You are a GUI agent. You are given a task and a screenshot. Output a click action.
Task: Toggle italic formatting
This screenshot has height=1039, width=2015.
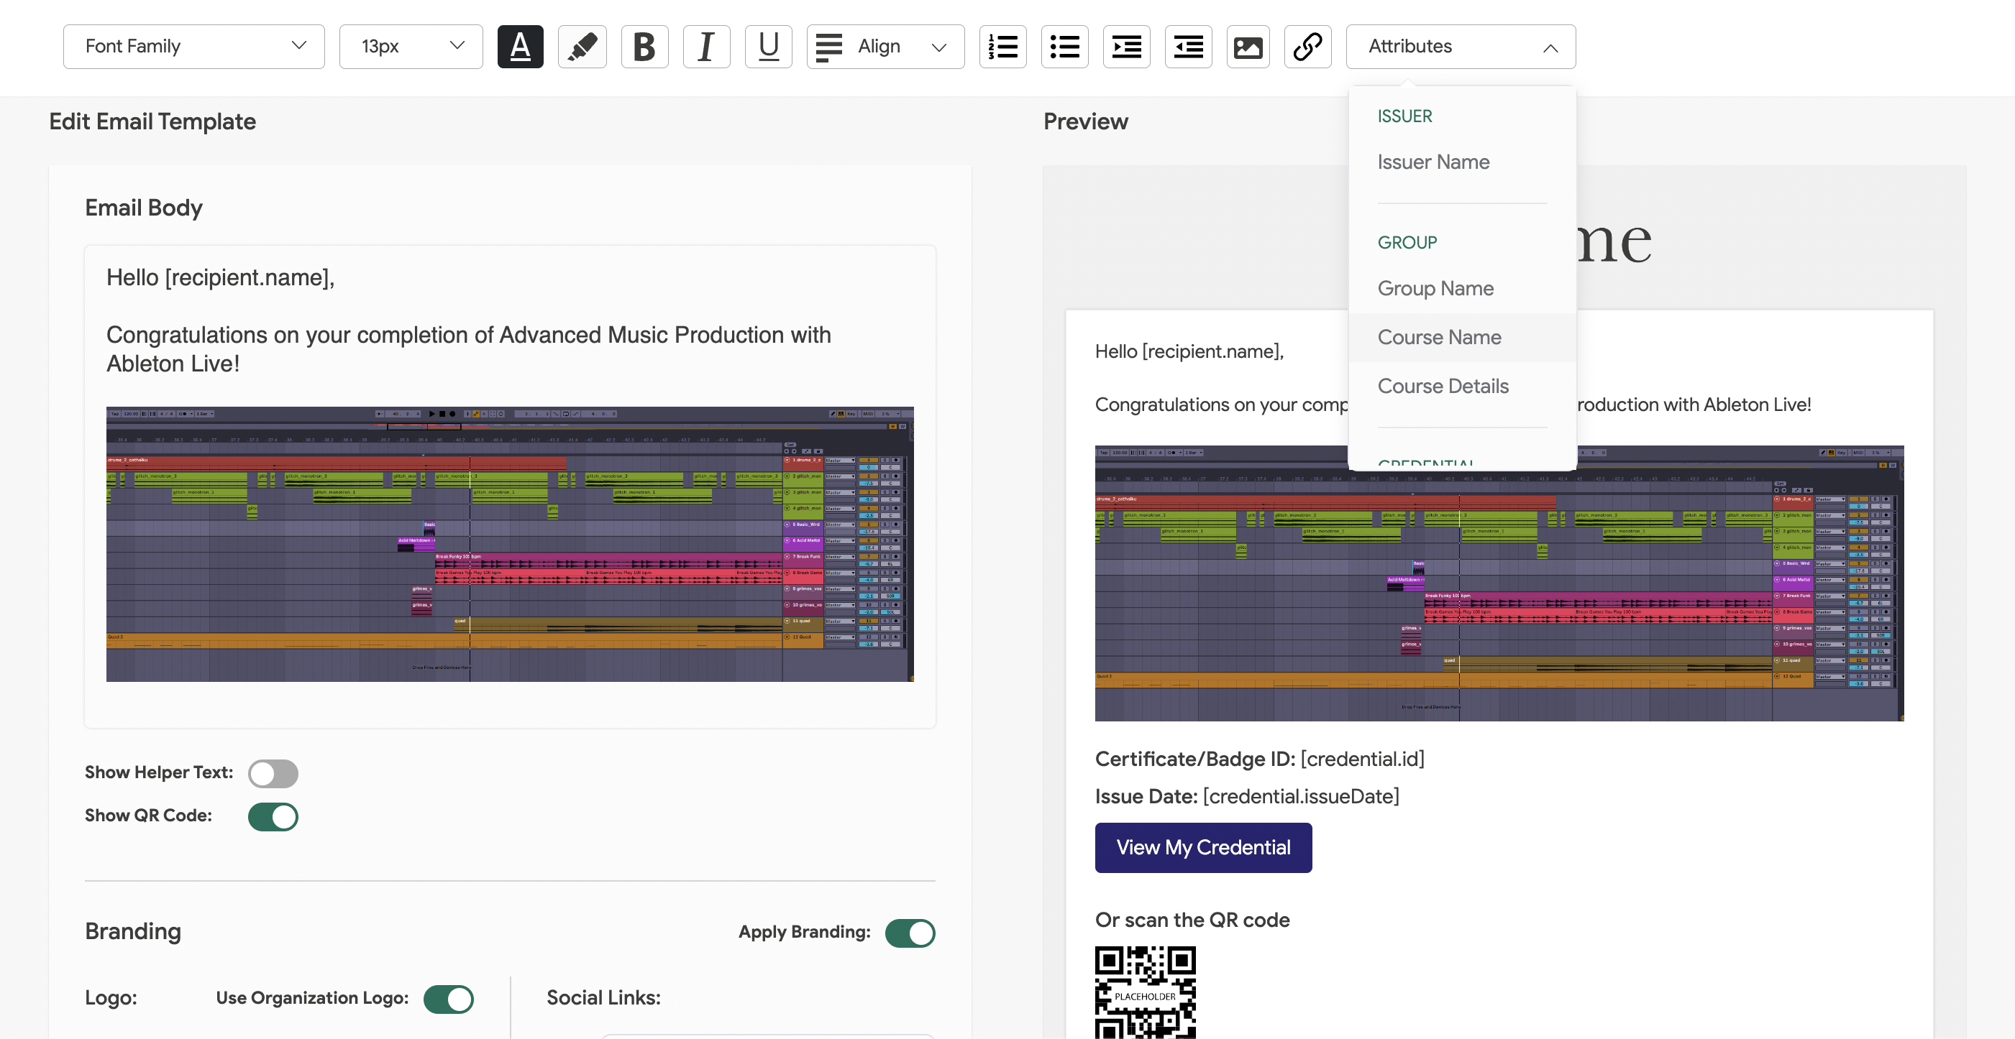(x=706, y=47)
